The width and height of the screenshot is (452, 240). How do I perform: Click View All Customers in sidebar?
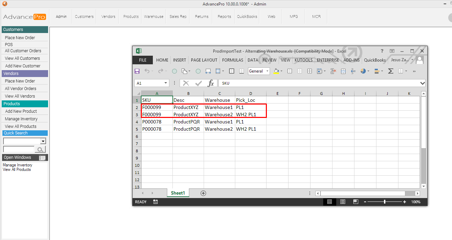point(22,58)
